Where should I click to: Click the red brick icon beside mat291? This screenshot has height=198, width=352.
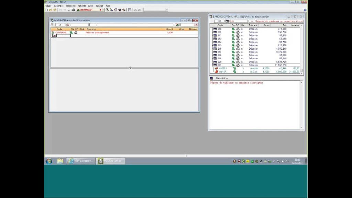pyautogui.click(x=216, y=68)
